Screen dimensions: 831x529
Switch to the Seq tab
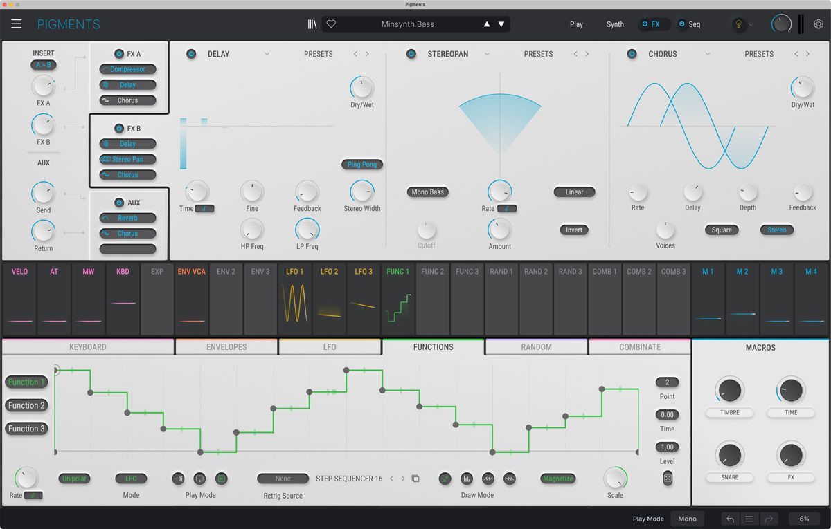pos(695,23)
